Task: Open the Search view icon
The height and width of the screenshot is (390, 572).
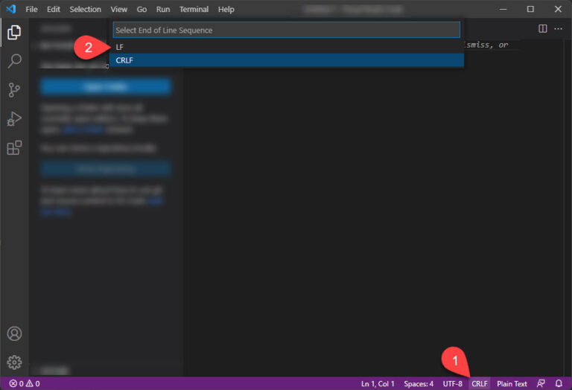Action: pos(14,61)
